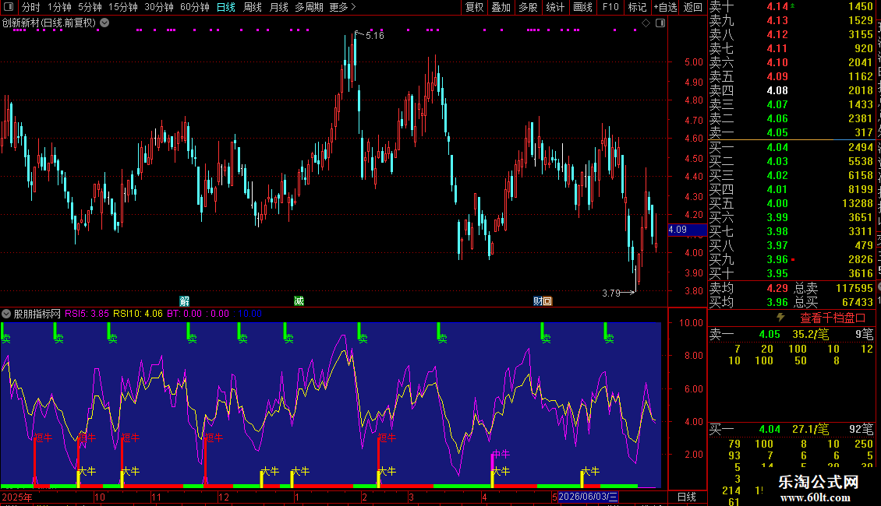Open the 解 event marker icon
881x506 pixels.
tap(184, 301)
